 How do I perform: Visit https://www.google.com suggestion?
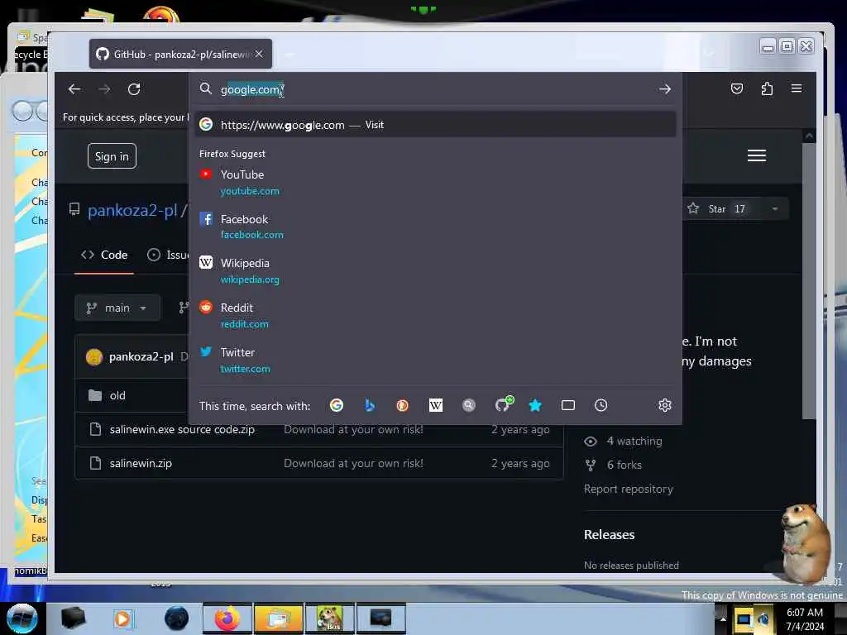(435, 125)
